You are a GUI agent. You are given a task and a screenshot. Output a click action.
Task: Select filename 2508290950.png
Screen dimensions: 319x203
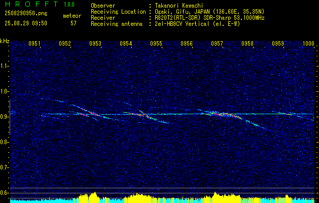pos(26,13)
